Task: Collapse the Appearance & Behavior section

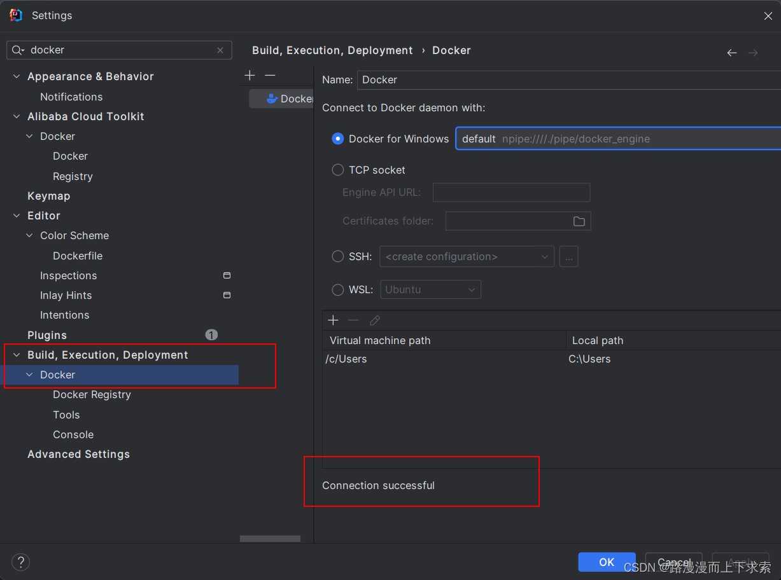Action: pyautogui.click(x=17, y=76)
